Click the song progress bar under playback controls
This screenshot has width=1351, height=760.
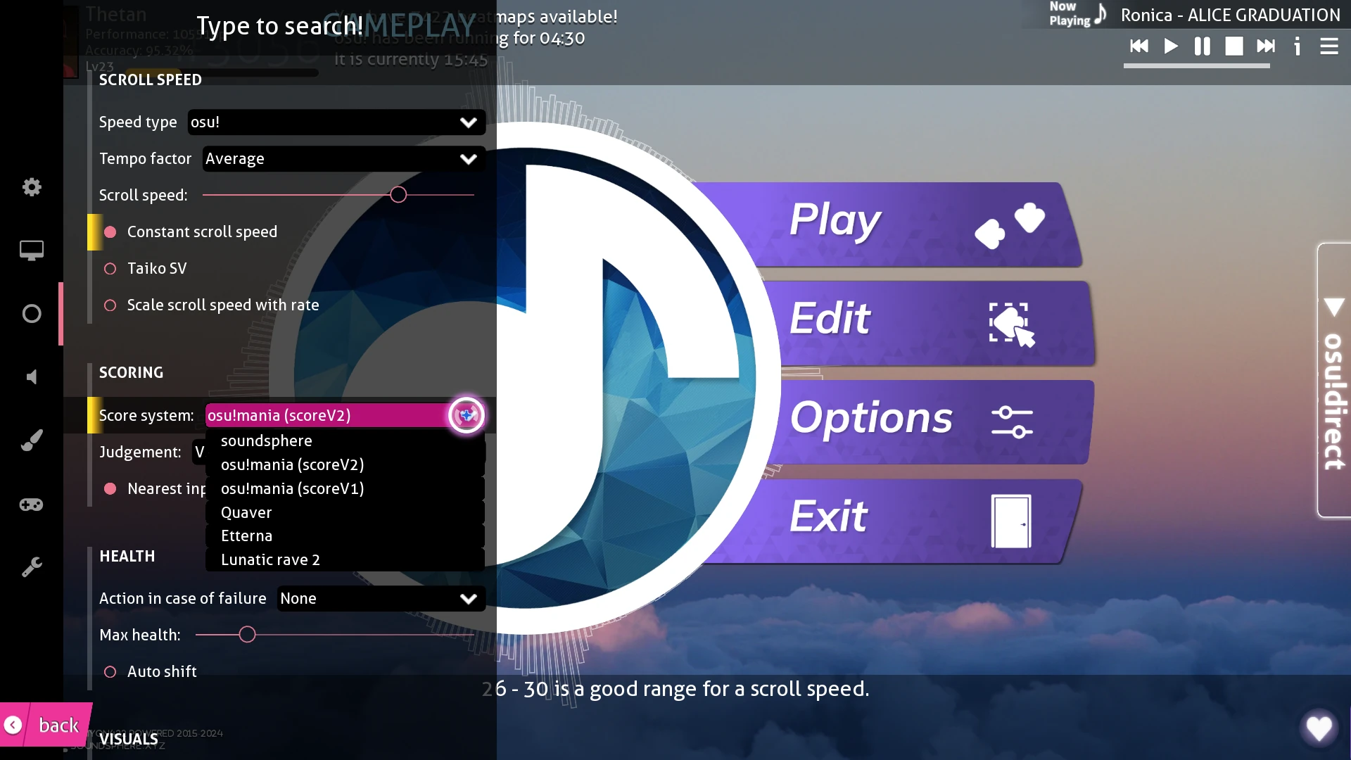pos(1196,66)
